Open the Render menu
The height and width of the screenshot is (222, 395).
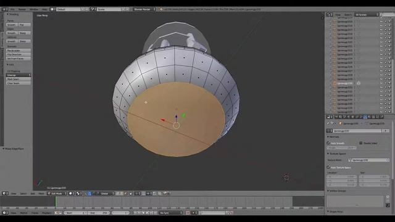22,9
